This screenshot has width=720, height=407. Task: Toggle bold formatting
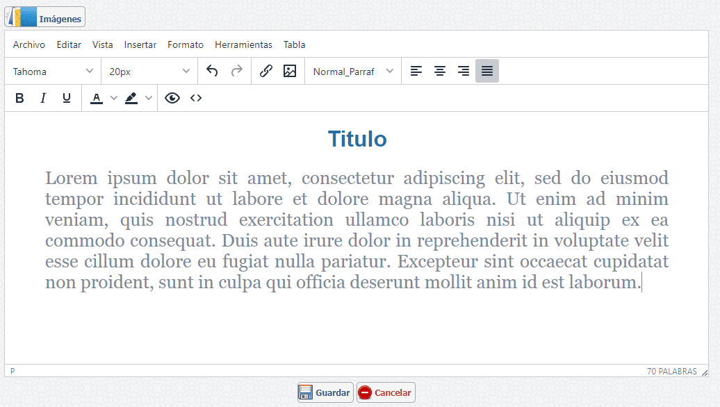click(19, 97)
